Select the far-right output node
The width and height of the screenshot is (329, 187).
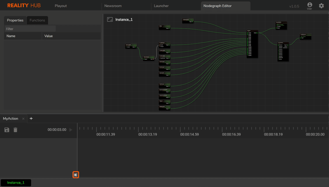click(306, 36)
